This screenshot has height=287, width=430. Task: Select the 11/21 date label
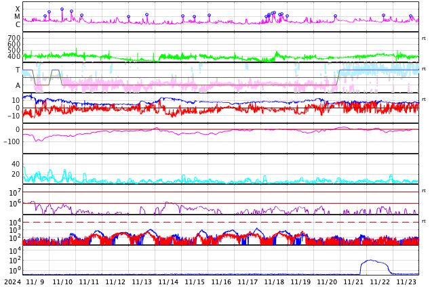353,282
